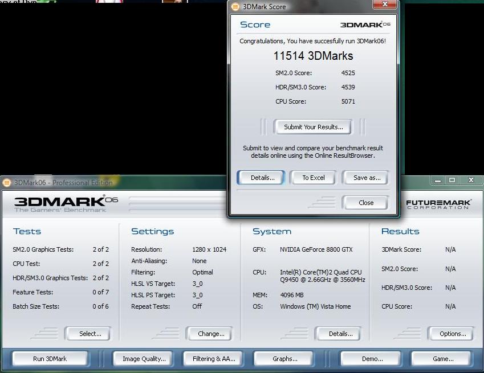Click 'Windows (TM) Vista Home' text

coord(315,306)
